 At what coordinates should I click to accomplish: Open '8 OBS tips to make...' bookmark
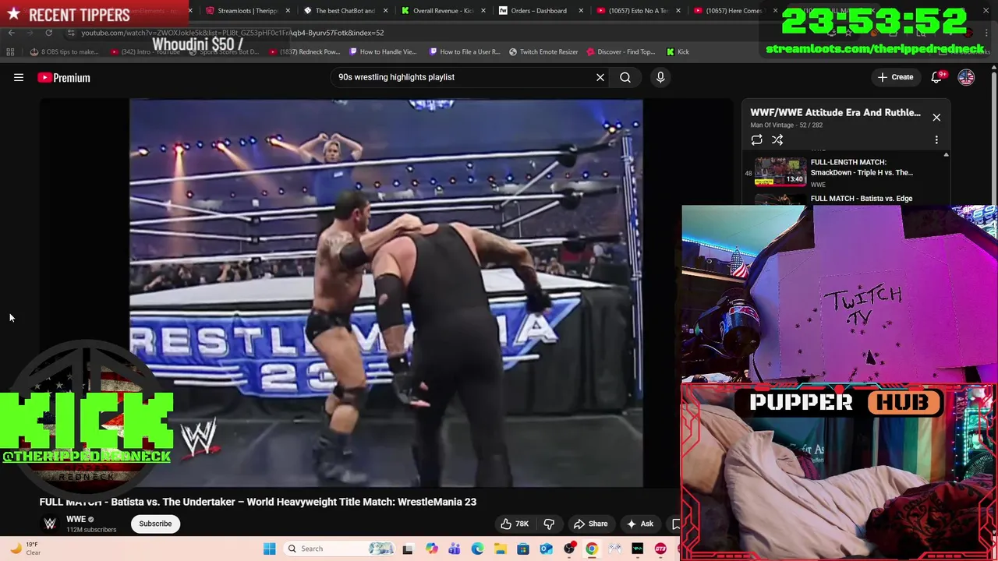click(64, 52)
